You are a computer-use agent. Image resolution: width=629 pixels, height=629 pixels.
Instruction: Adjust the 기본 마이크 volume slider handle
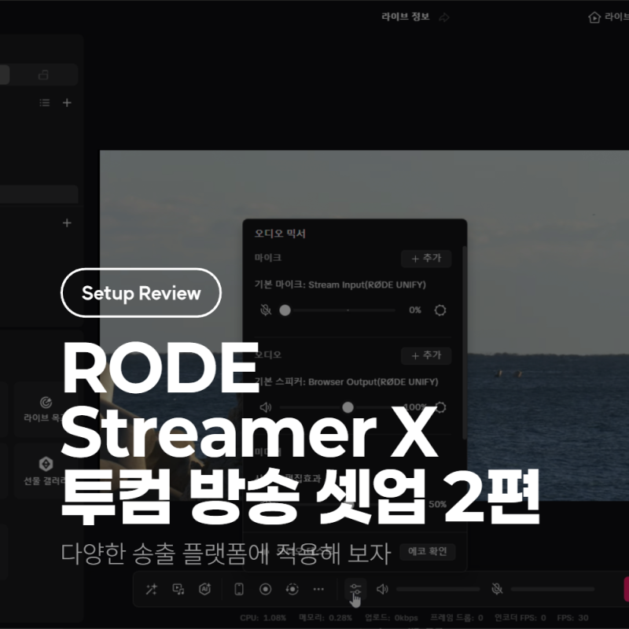(285, 310)
